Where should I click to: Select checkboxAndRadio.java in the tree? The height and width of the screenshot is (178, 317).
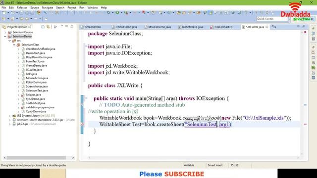point(41,49)
